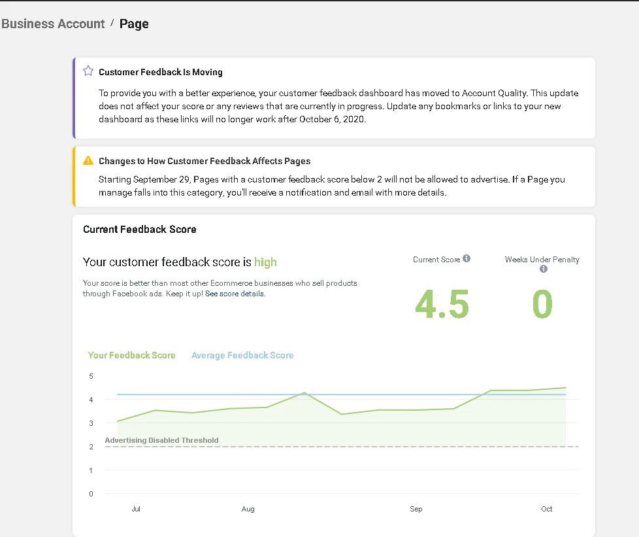The image size is (639, 537).
Task: Click the info icon beside Current Score
Action: click(x=467, y=259)
